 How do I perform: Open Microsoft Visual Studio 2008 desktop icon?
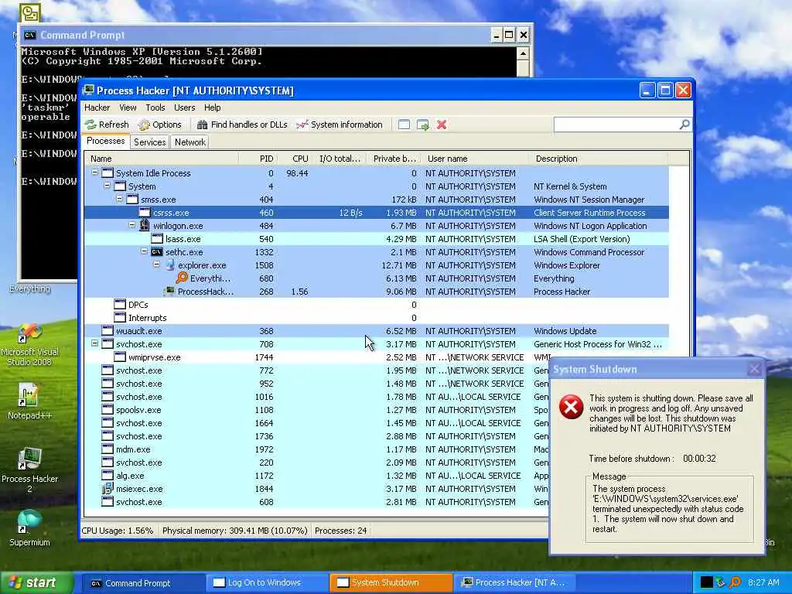pyautogui.click(x=30, y=343)
